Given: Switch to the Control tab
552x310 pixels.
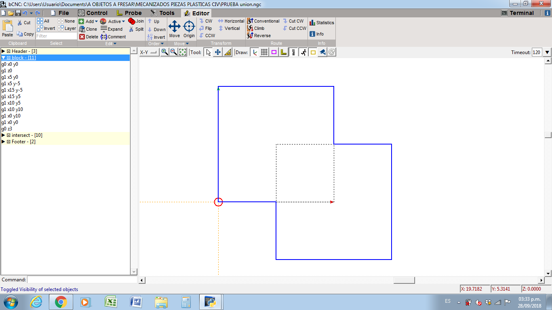Looking at the screenshot, I should [x=93, y=13].
